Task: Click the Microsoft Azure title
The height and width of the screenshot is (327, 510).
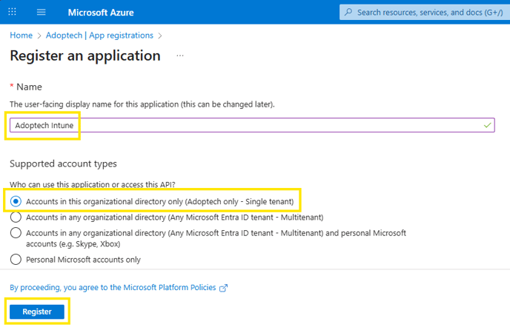Action: [101, 13]
